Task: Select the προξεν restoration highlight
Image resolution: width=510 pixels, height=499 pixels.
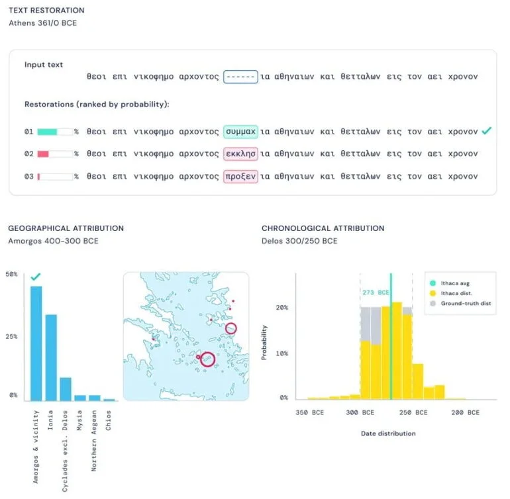Action: (x=240, y=177)
